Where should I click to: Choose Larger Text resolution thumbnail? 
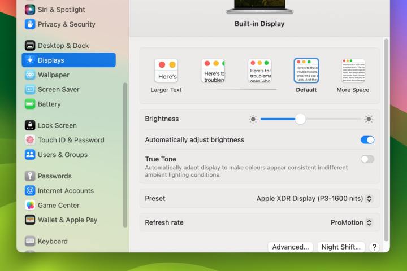(166, 71)
